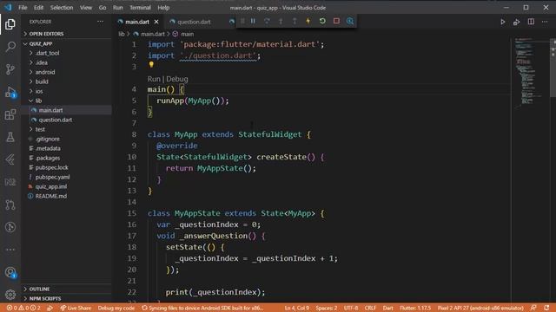Viewport: 556px width, 312px height.
Task: Pause the debug session
Action: [253, 21]
